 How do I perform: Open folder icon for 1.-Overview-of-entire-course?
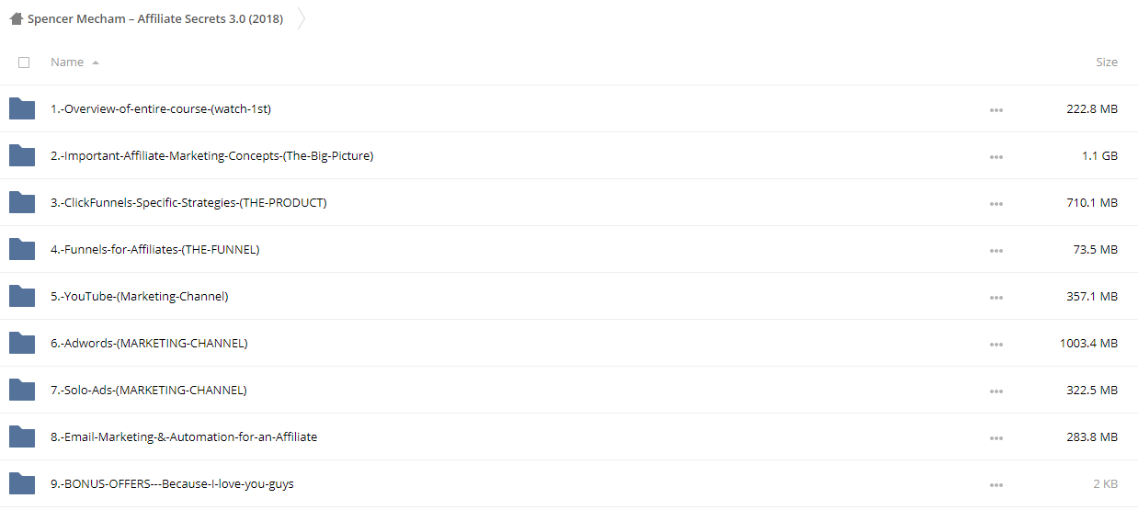[22, 108]
